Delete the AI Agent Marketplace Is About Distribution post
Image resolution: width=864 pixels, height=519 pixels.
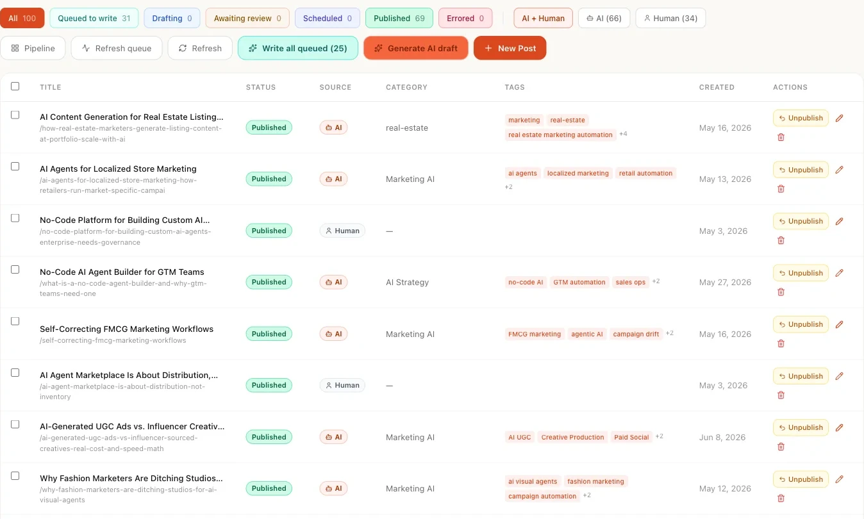pyautogui.click(x=781, y=395)
